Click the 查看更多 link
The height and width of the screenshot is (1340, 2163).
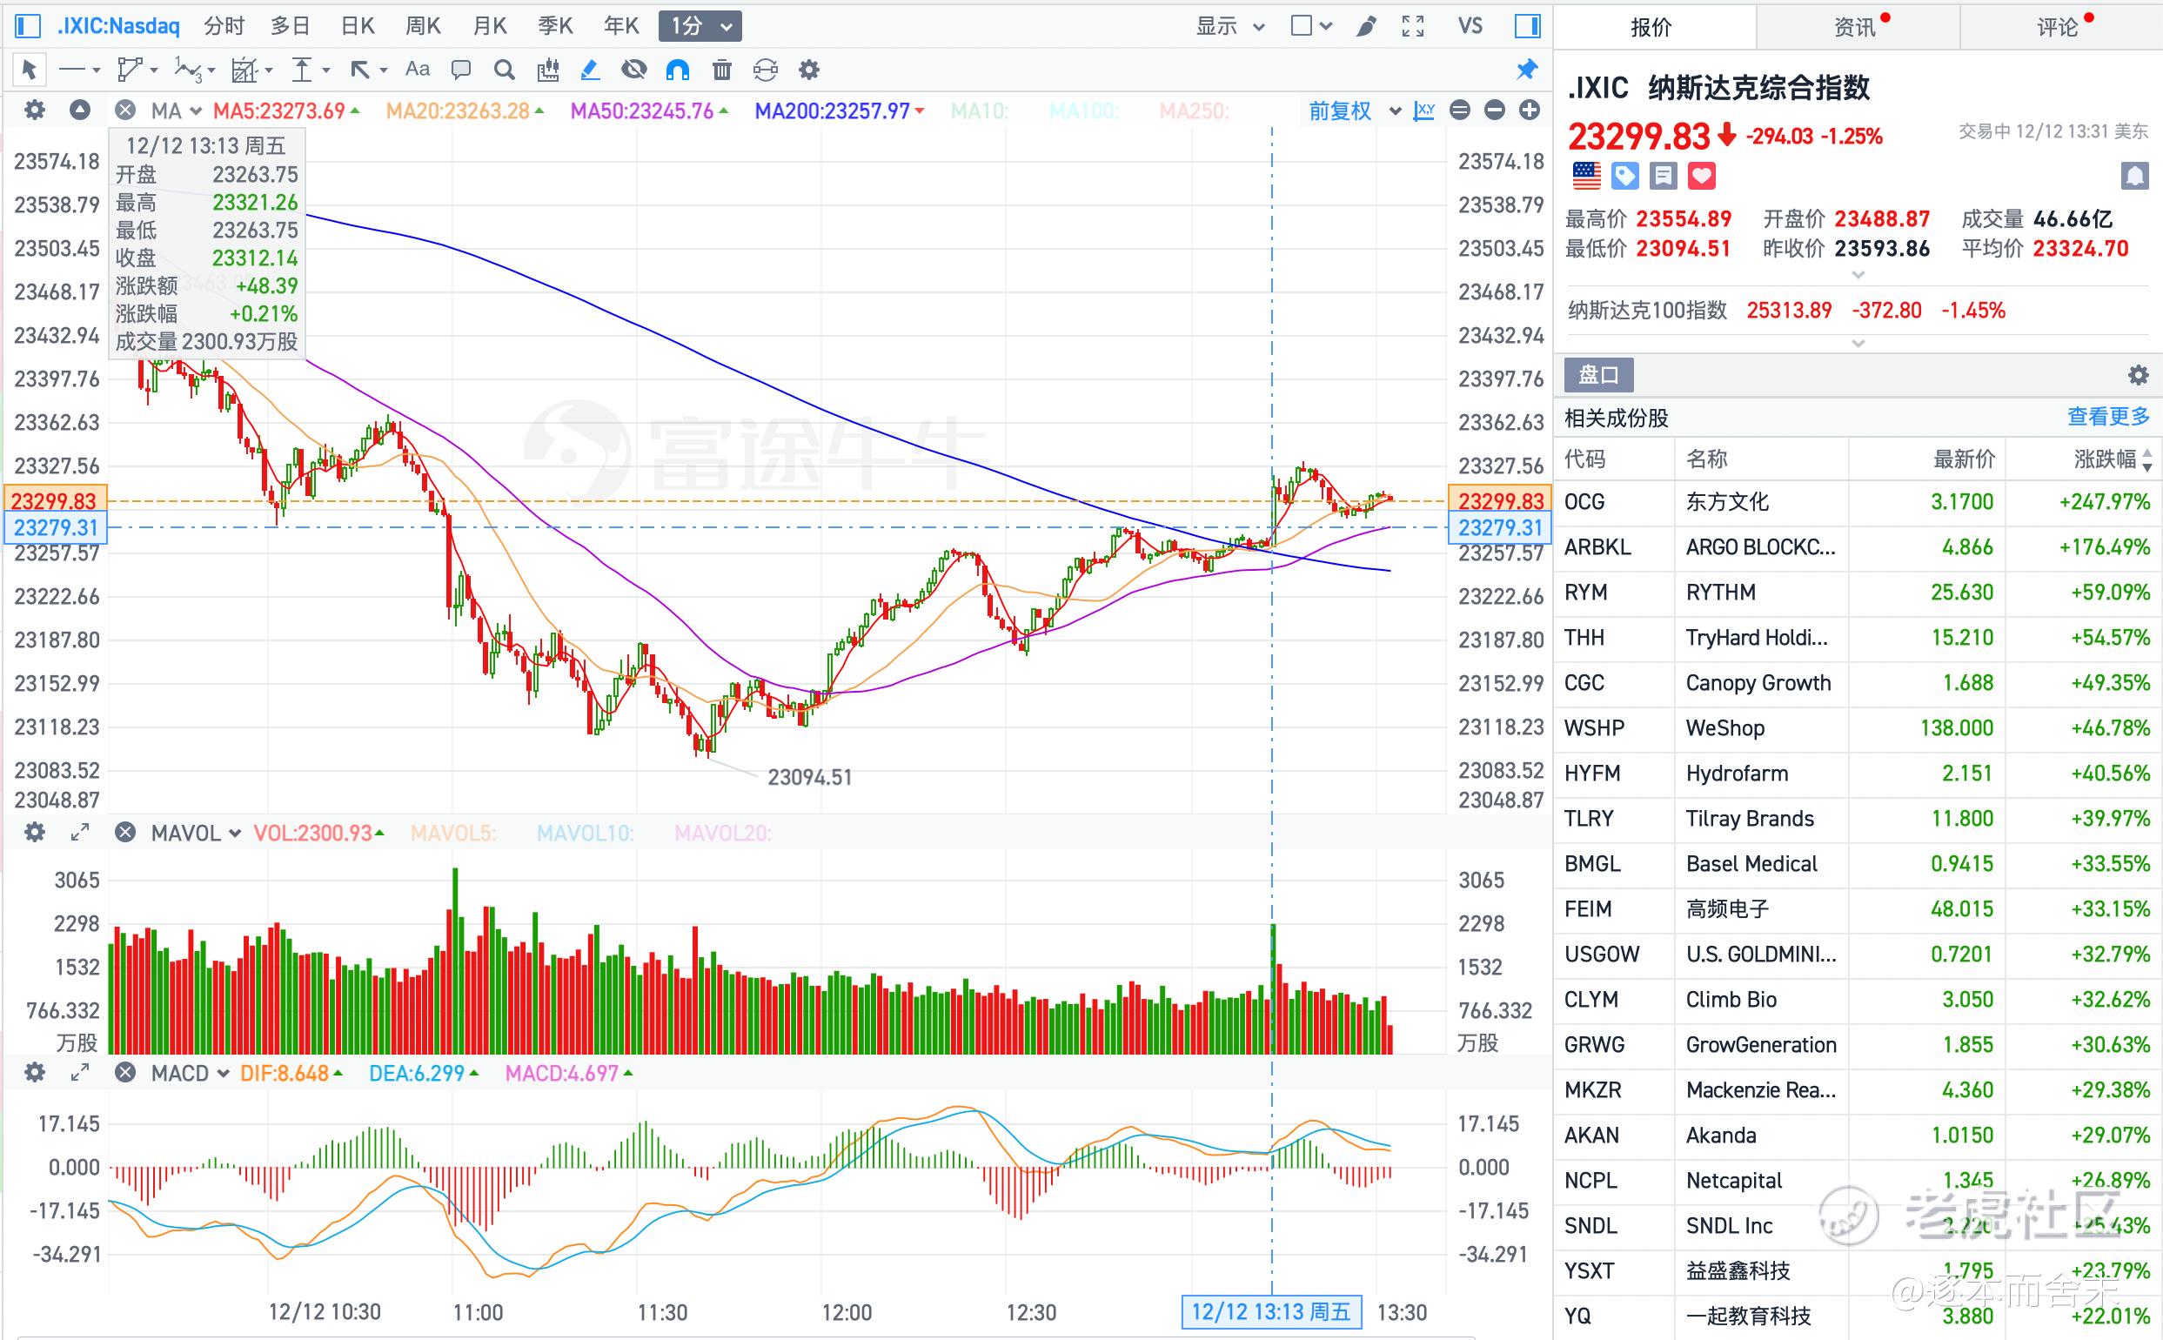click(x=2108, y=417)
